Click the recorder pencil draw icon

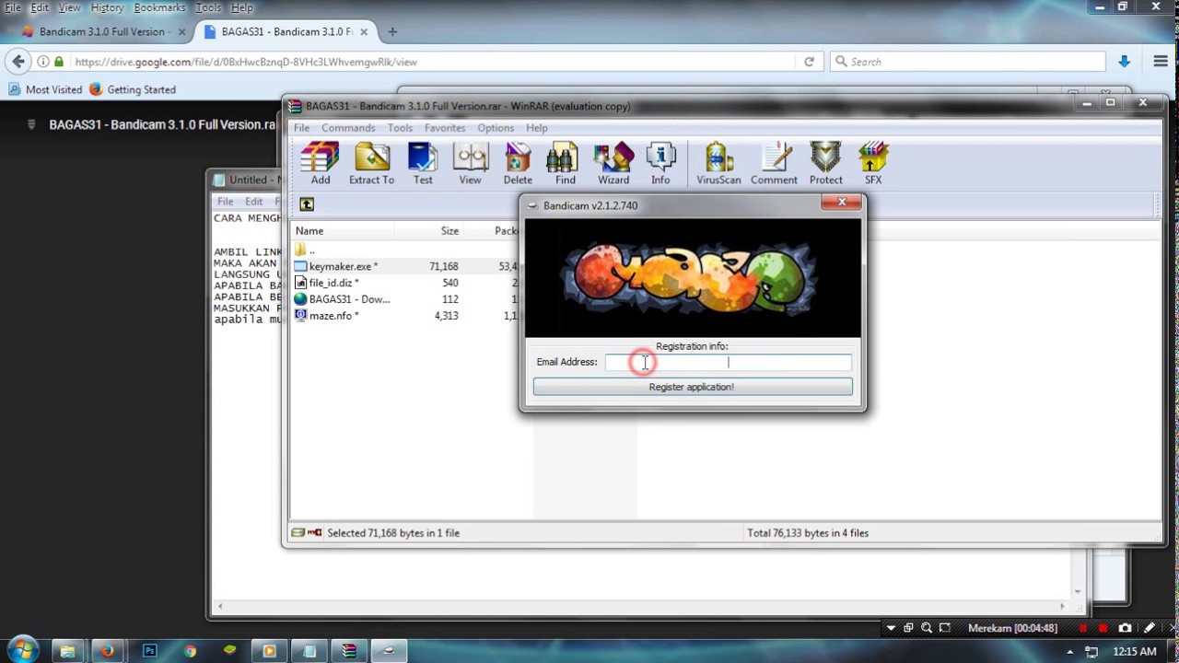coord(1149,628)
